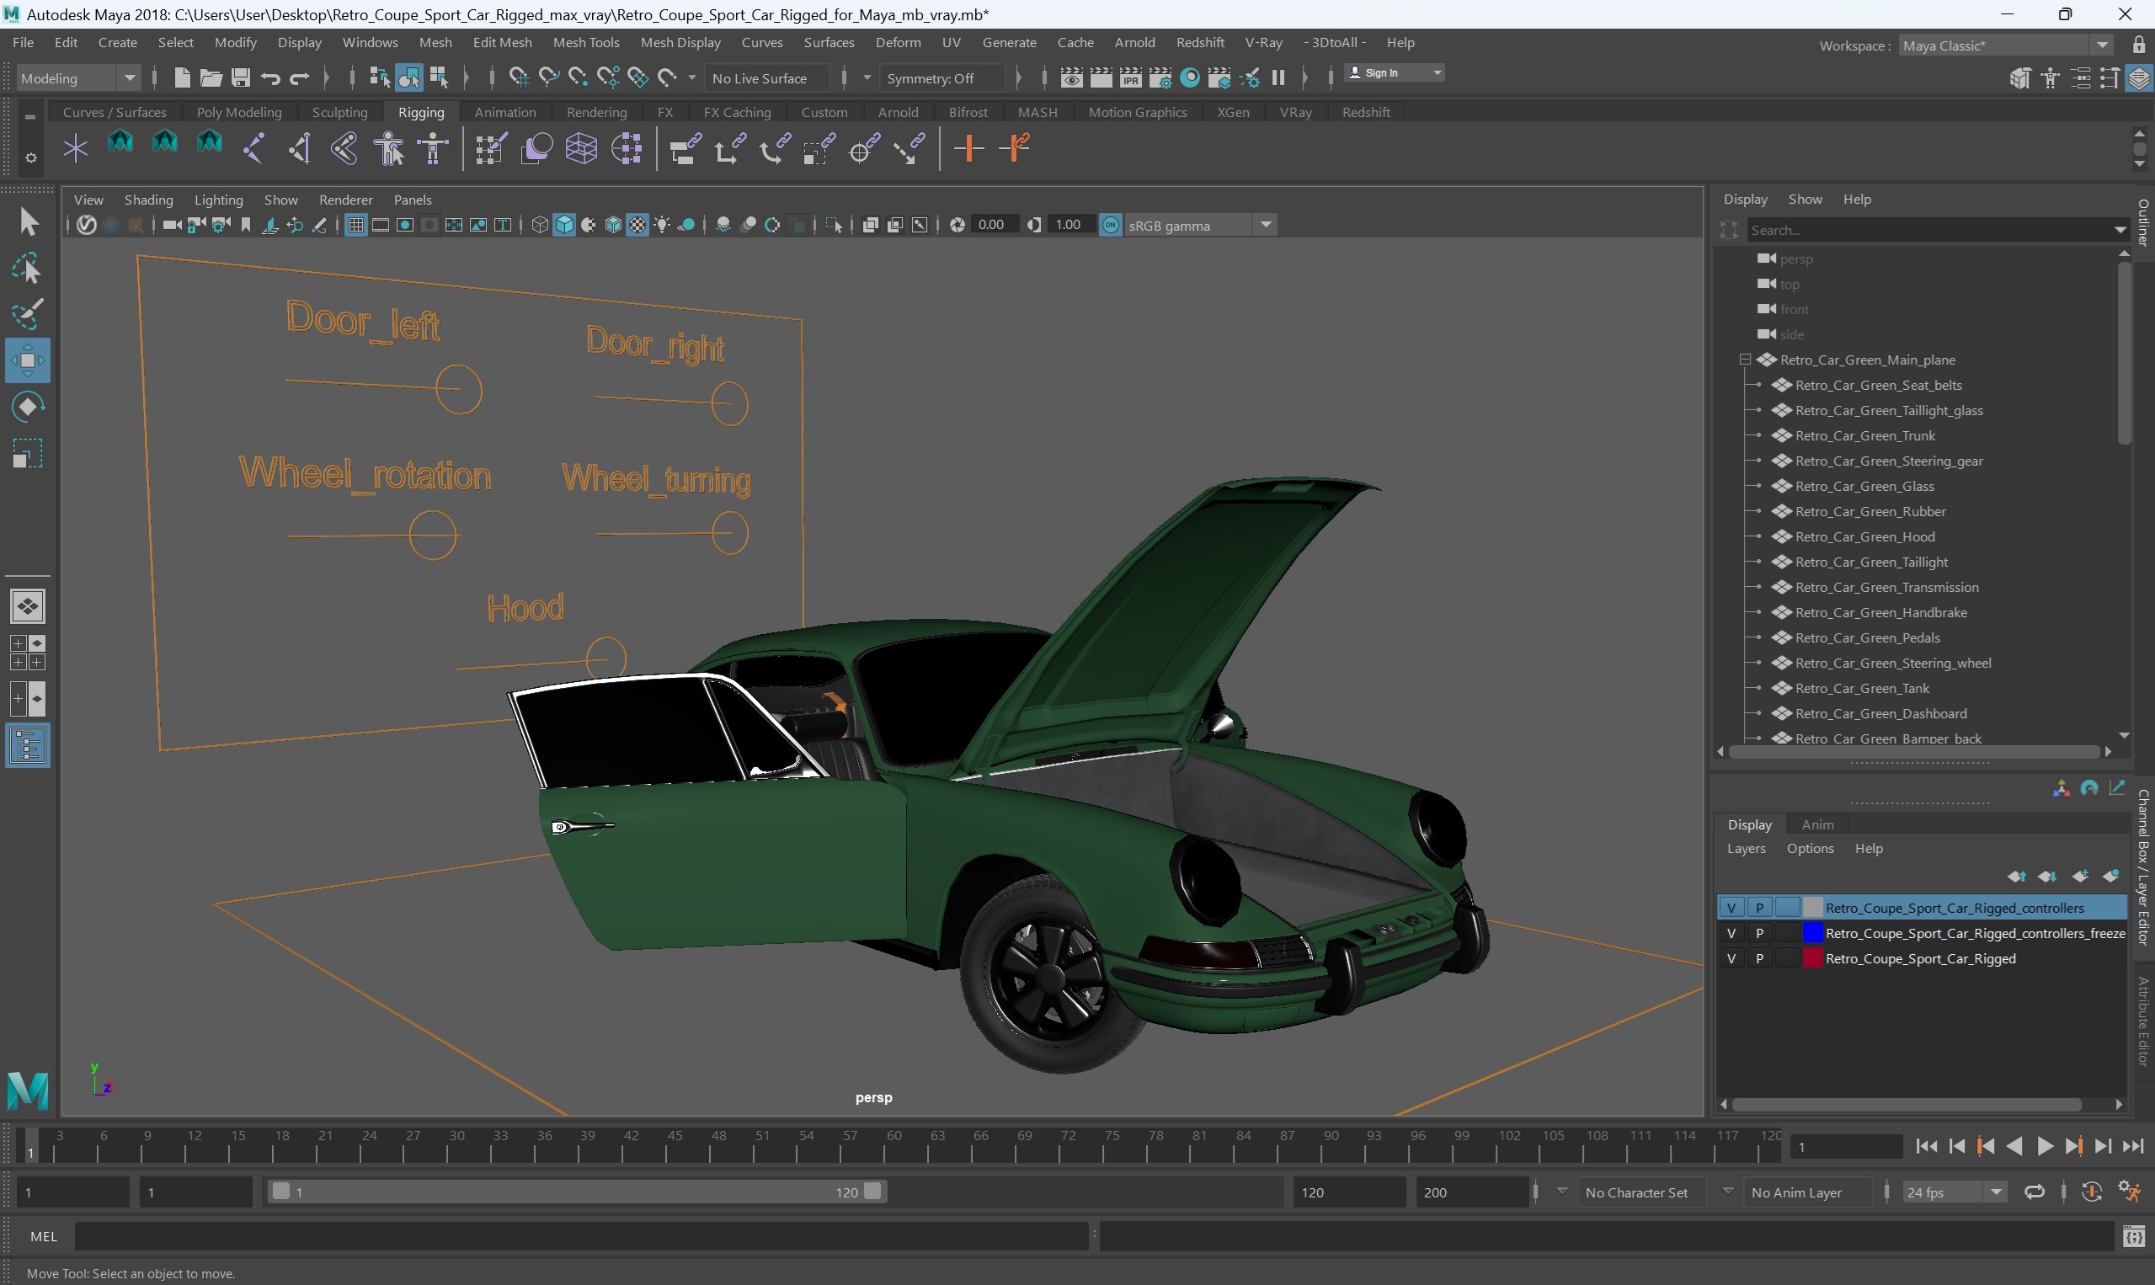Activate the Scale tool in toolbox

coord(28,453)
